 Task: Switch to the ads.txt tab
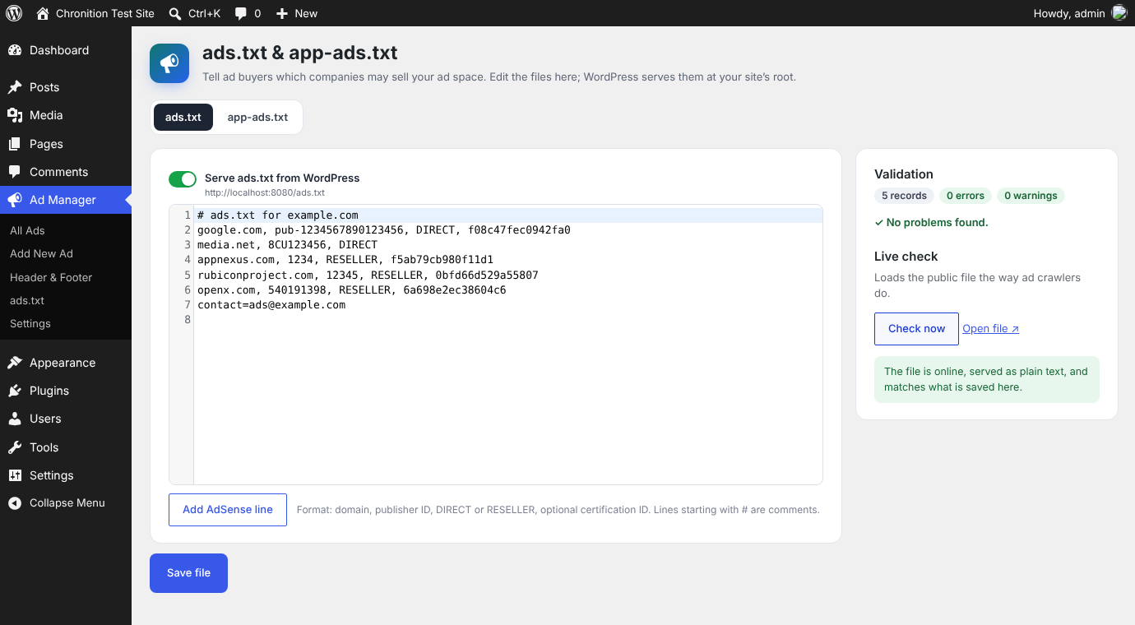pos(183,117)
